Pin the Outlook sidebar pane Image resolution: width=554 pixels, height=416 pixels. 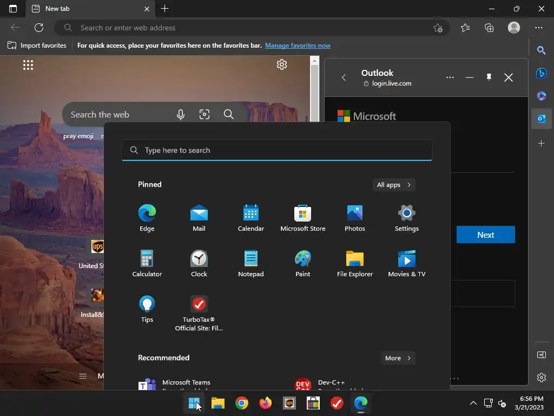[x=489, y=77]
